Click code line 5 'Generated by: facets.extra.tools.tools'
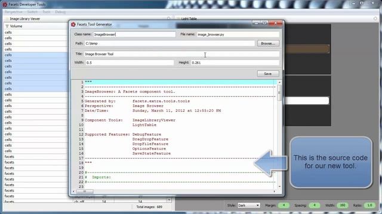Screen dimensions: 382x214 click(137, 101)
